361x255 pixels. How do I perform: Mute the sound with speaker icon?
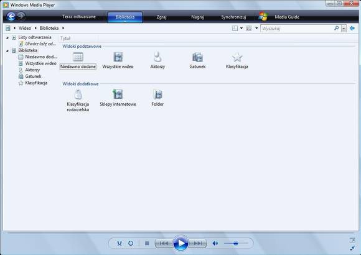(215, 243)
